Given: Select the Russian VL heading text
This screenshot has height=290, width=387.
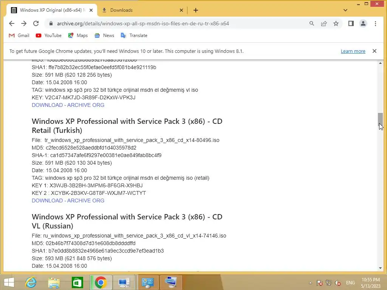Looking at the screenshot, I should (x=127, y=221).
